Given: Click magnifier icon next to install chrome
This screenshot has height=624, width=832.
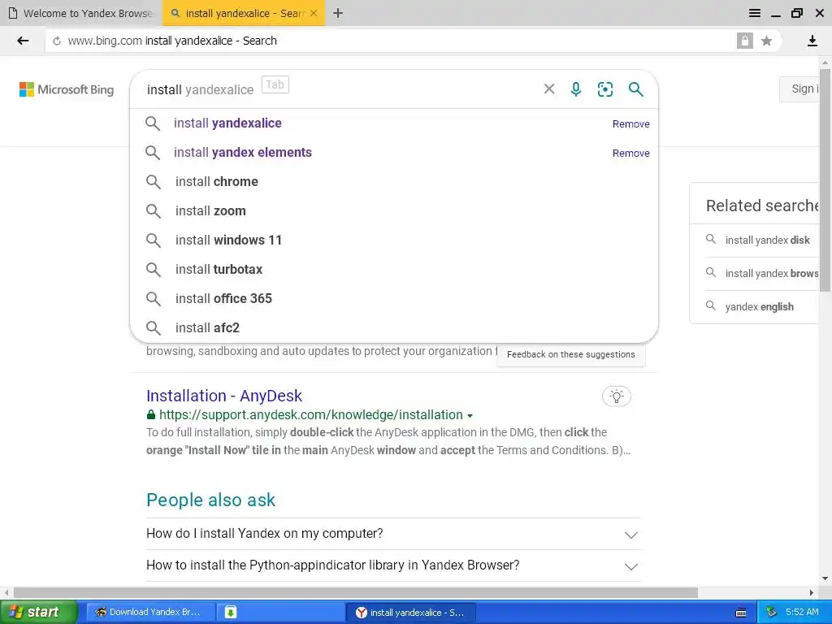Looking at the screenshot, I should (x=154, y=181).
